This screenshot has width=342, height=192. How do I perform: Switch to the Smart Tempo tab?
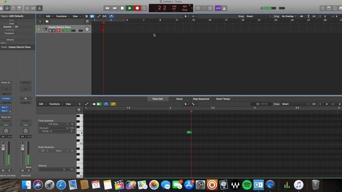click(x=223, y=99)
